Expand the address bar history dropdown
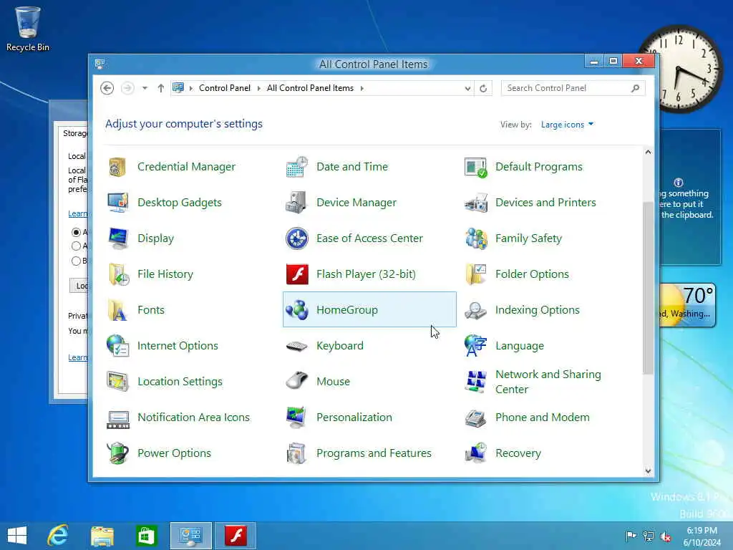Image resolution: width=733 pixels, height=550 pixels. click(x=467, y=88)
